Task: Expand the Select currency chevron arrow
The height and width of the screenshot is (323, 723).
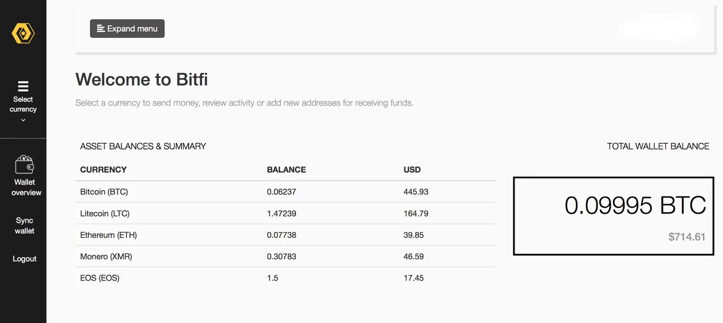Action: point(23,120)
